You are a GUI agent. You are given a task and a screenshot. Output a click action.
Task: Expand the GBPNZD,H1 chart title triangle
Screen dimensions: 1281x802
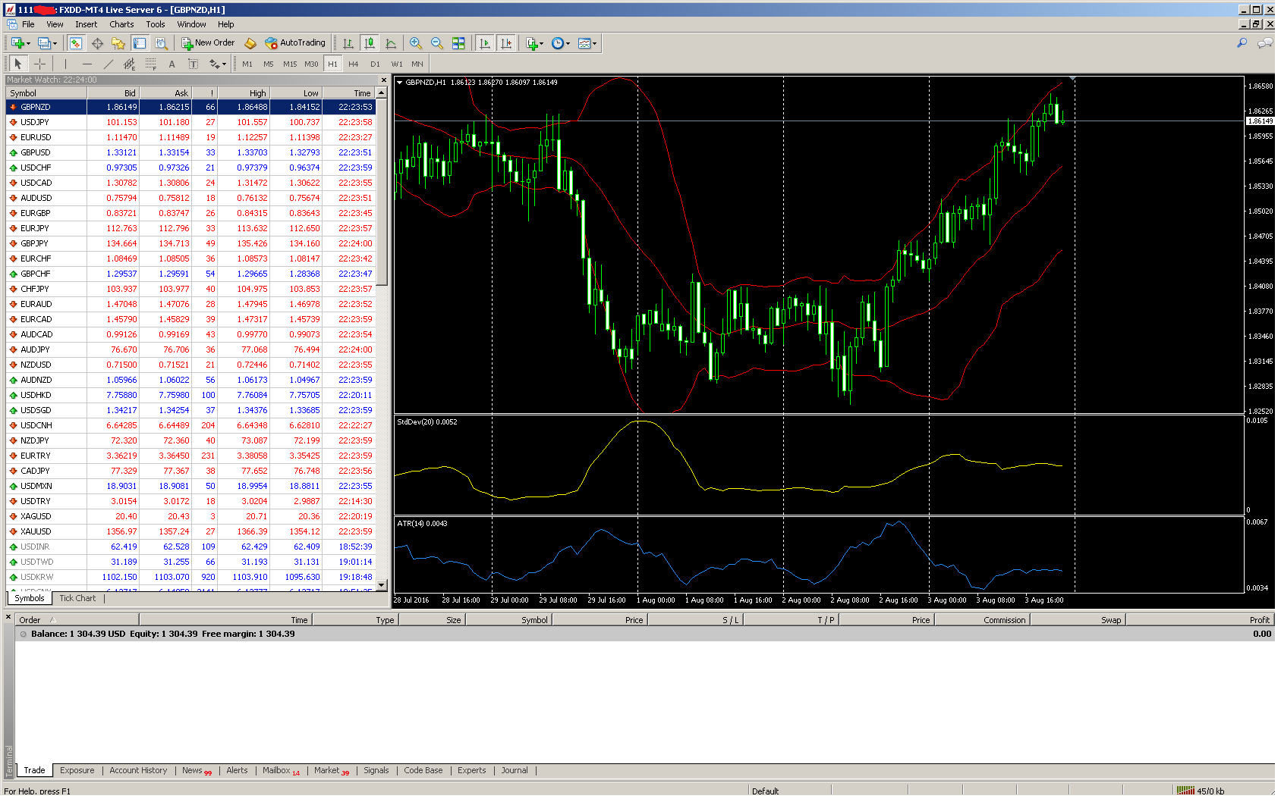coord(399,82)
